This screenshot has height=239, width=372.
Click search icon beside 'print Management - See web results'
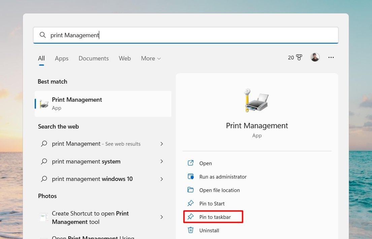[x=44, y=144]
